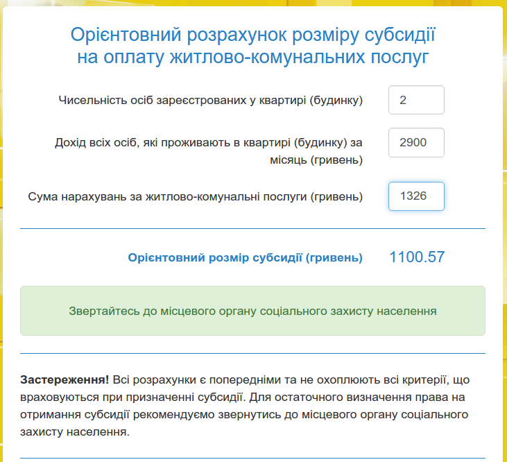
Task: Click the bold word "Застереження!"
Action: pos(65,381)
